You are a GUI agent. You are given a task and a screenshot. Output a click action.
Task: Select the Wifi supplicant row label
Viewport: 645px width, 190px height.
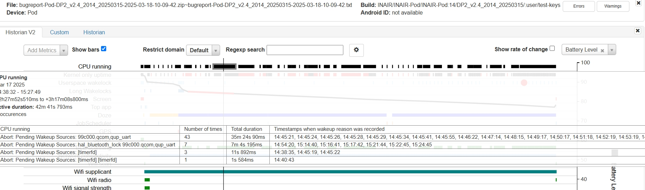tap(93, 172)
